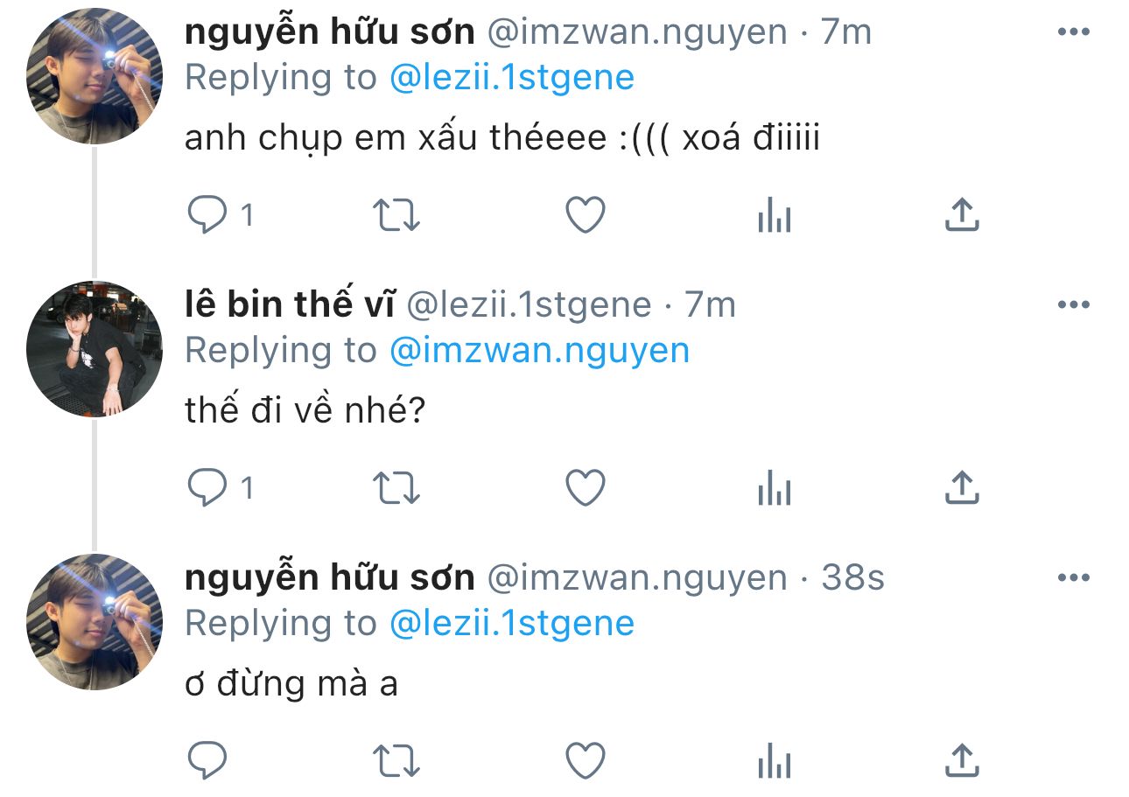Like the tweet "ơ đừng mà a"
This screenshot has width=1129, height=797.
point(586,760)
